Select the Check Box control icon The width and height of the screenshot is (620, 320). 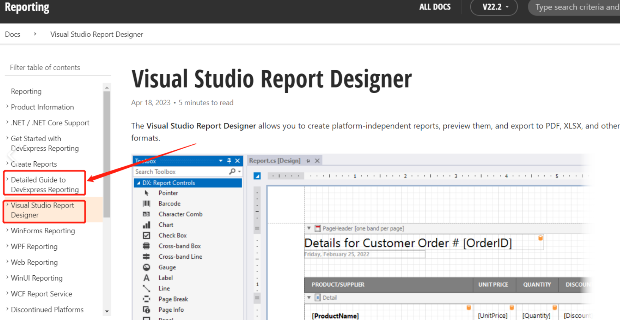[146, 236]
